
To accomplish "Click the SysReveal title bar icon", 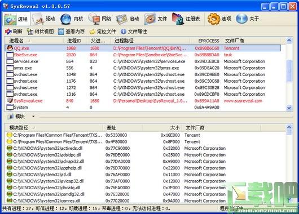I will pyautogui.click(x=6, y=6).
